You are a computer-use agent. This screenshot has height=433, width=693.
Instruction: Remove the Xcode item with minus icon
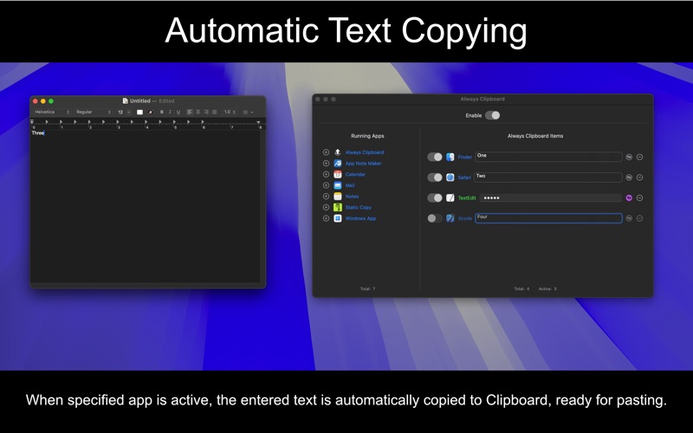click(639, 218)
